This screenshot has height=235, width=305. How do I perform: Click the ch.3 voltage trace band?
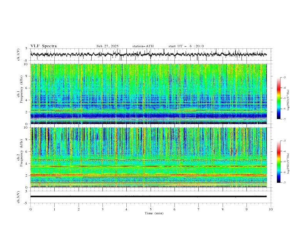(148, 197)
